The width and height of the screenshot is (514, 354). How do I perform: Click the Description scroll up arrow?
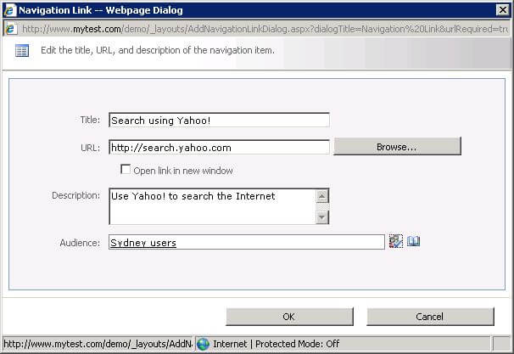point(322,196)
